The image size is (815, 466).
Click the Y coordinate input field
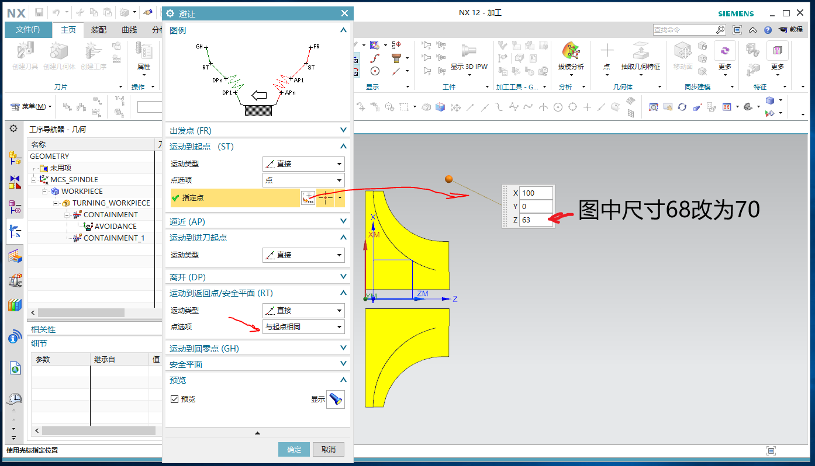(536, 206)
